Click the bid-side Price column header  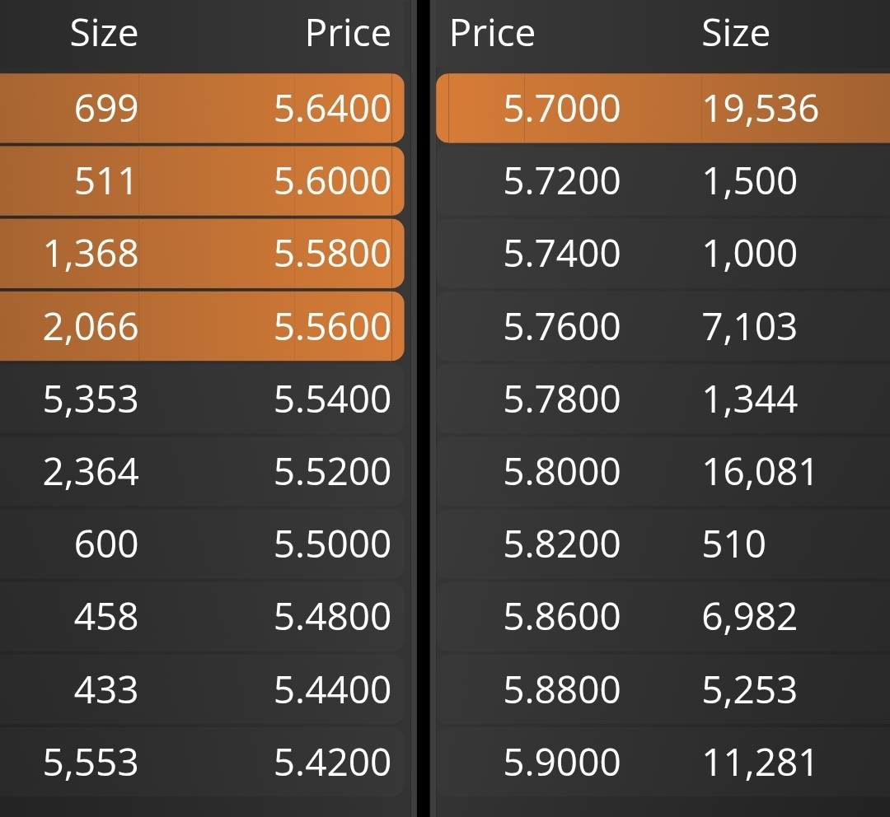coord(348,33)
